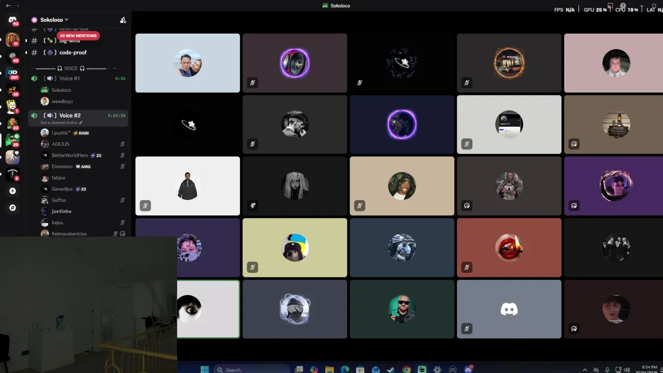Image resolution: width=663 pixels, height=373 pixels.
Task: Select server icon with 201 badge
Action: pos(12,73)
